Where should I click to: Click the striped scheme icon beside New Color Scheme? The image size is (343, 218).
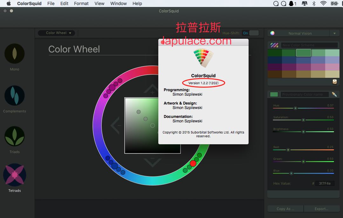[274, 45]
